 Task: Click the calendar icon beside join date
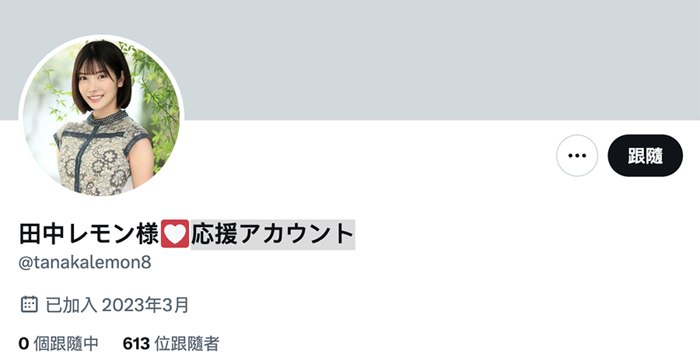click(29, 304)
